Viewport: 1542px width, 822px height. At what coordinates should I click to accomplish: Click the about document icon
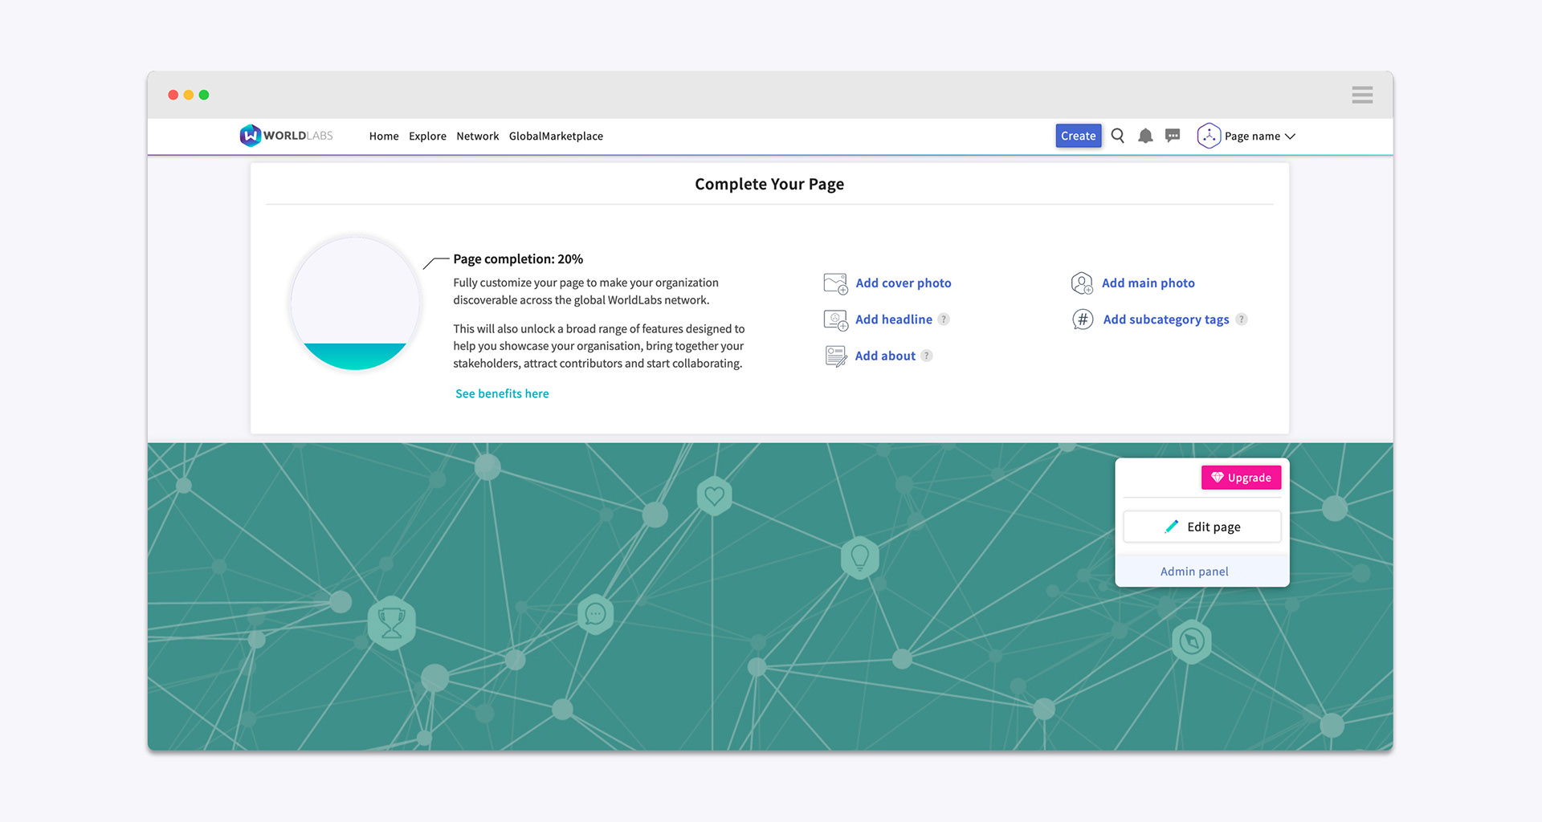pos(836,356)
